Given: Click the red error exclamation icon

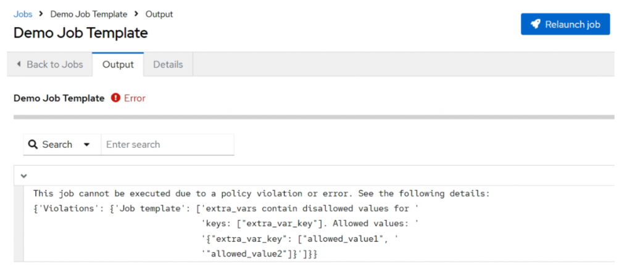Looking at the screenshot, I should pos(115,98).
